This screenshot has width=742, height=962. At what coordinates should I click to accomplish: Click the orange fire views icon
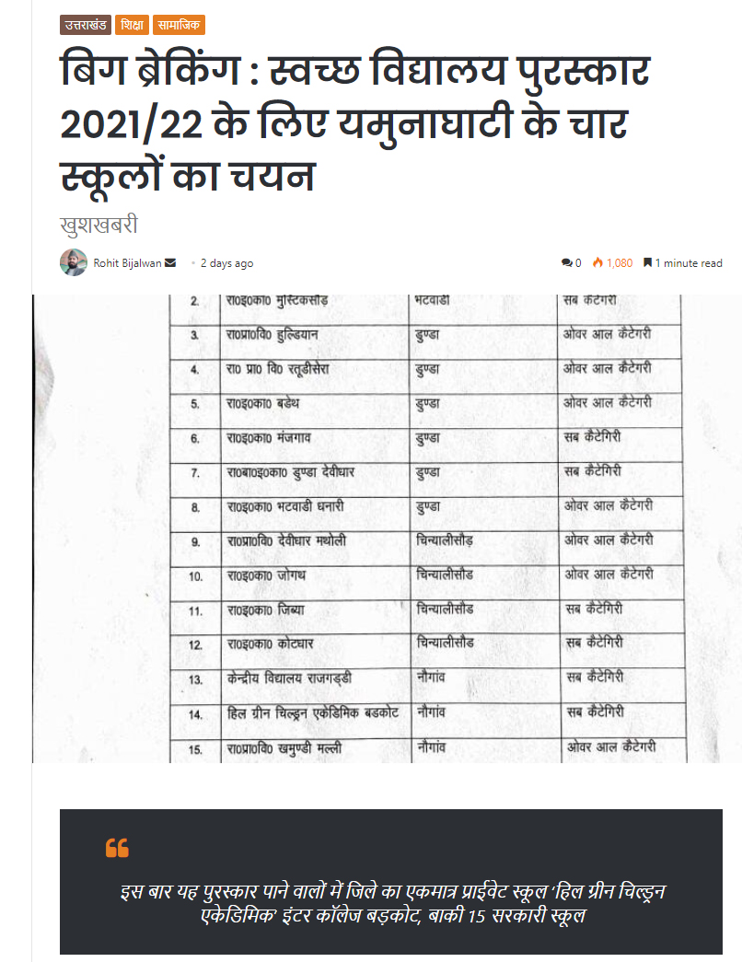click(597, 263)
